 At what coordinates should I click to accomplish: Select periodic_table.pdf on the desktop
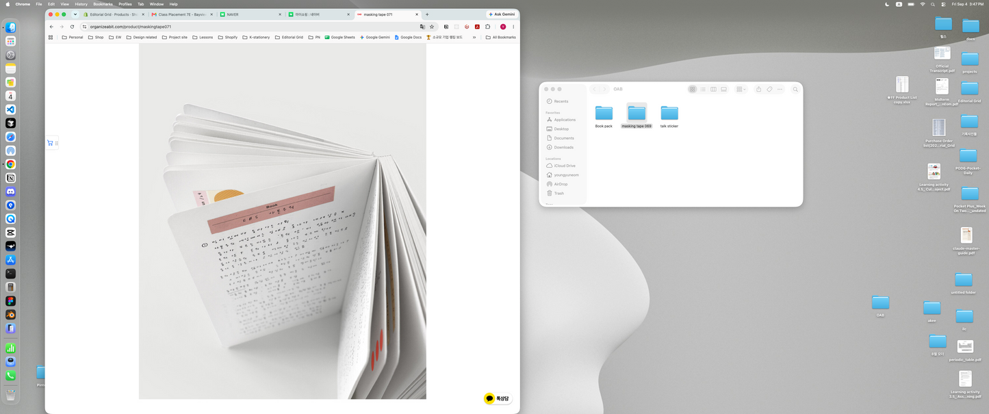pos(965,351)
